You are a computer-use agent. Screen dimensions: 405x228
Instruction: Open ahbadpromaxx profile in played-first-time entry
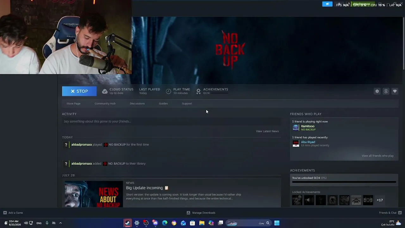[82, 145]
